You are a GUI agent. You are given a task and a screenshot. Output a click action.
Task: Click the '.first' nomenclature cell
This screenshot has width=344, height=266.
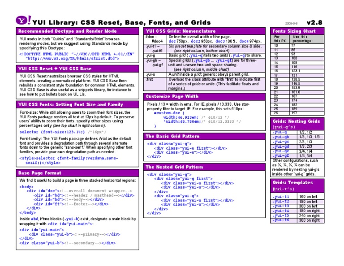pos(155,84)
